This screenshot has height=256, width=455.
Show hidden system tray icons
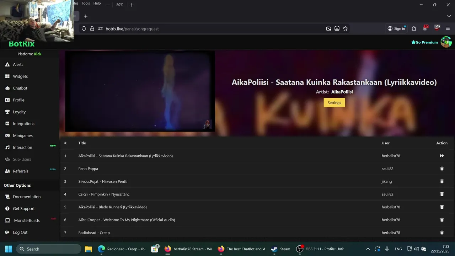368,249
